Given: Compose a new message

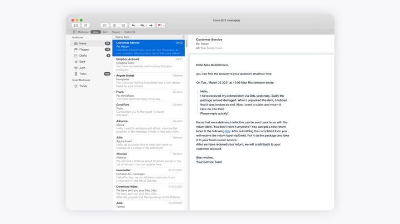Looking at the screenshot, I should click(x=85, y=26).
